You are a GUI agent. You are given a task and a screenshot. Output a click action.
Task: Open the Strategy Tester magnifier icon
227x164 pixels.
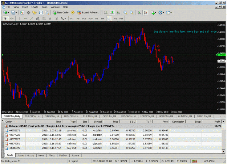pyautogui.click(x=47, y=13)
